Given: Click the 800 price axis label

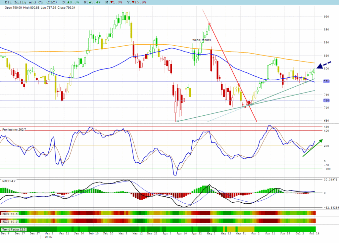Looking at the screenshot, I should [x=326, y=69].
